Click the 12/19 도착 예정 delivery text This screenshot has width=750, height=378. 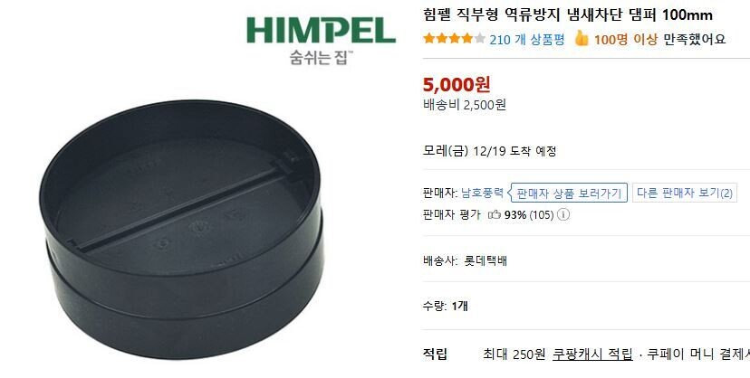tap(514, 152)
